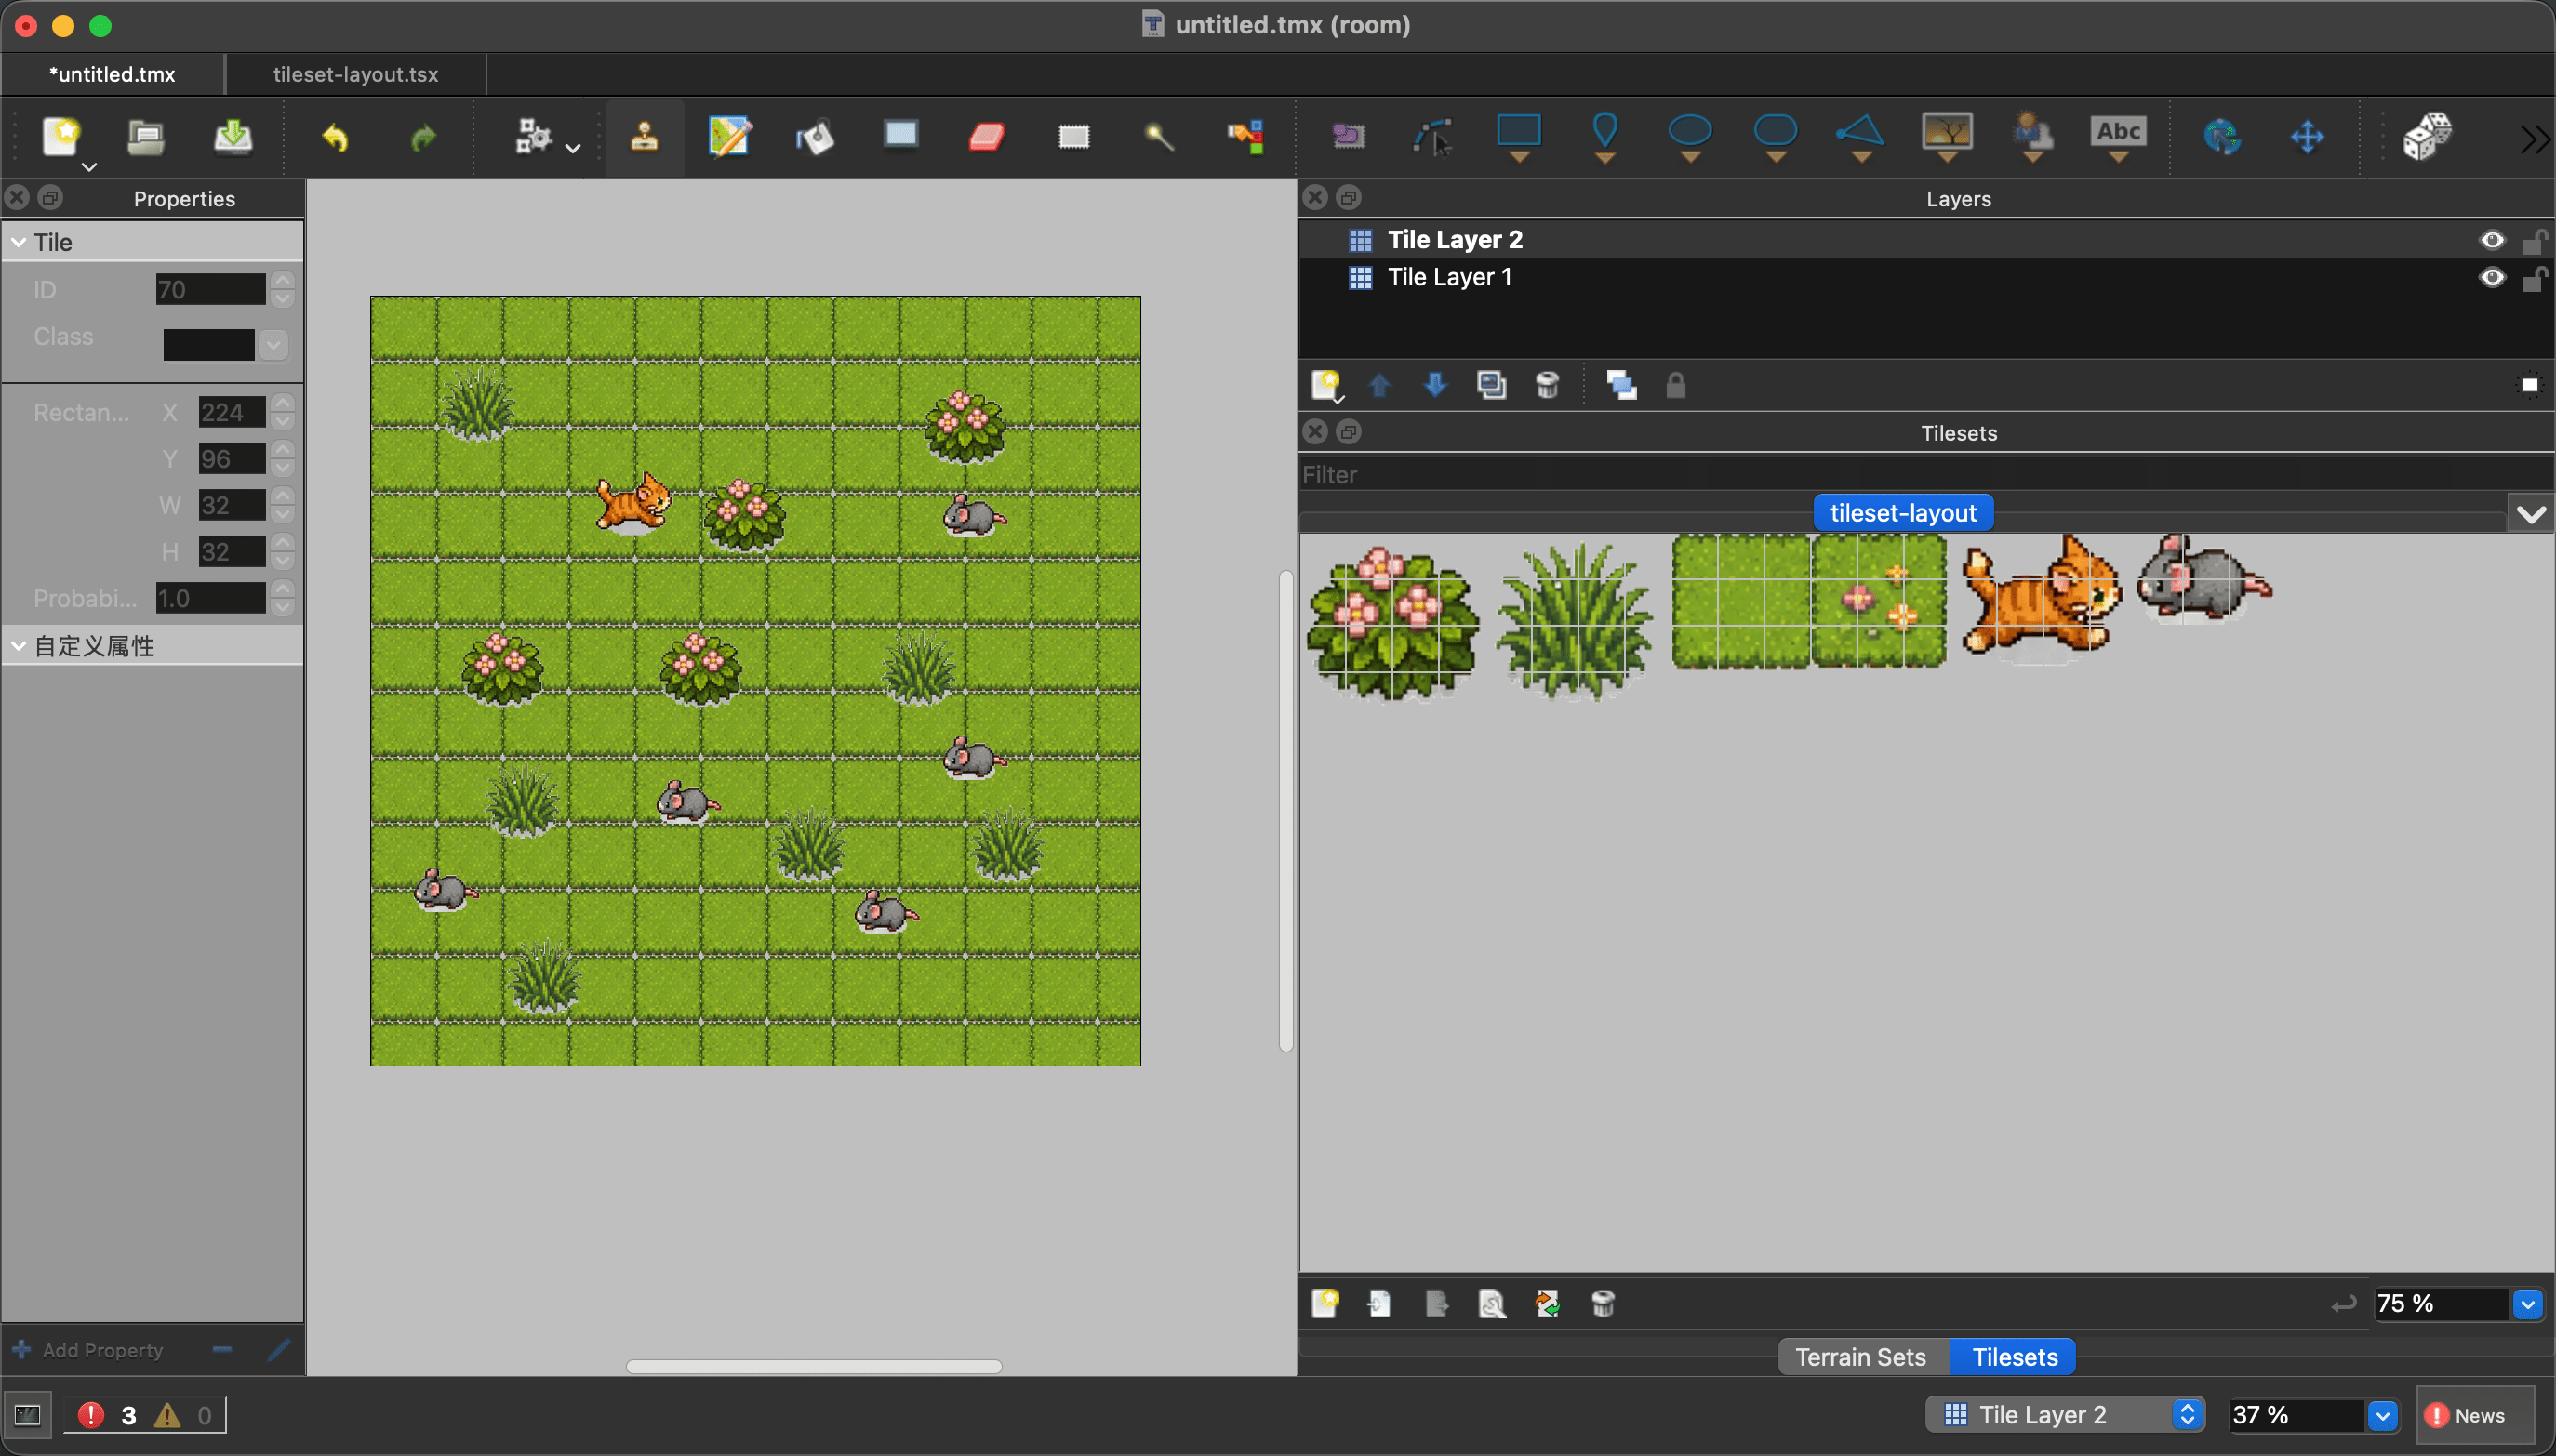Screen dimensions: 2556x1456
Task: Switch to the Tilesets tab
Action: tap(2014, 1357)
